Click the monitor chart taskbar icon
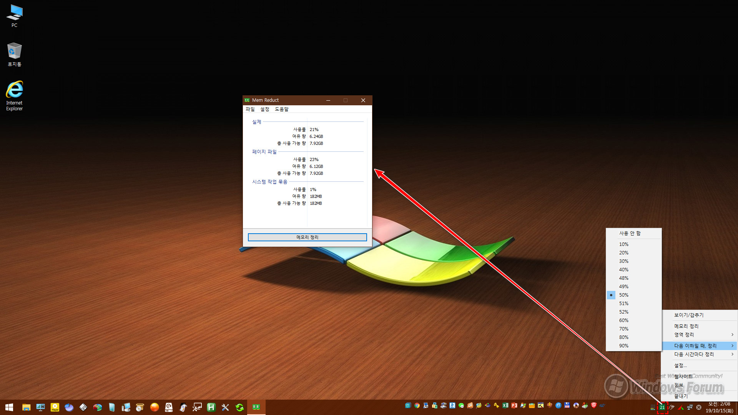 pyautogui.click(x=40, y=407)
